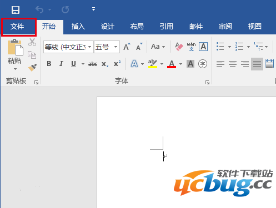276x208 pixels.
Task: Select the Format Painter brush icon
Action: (x=32, y=68)
